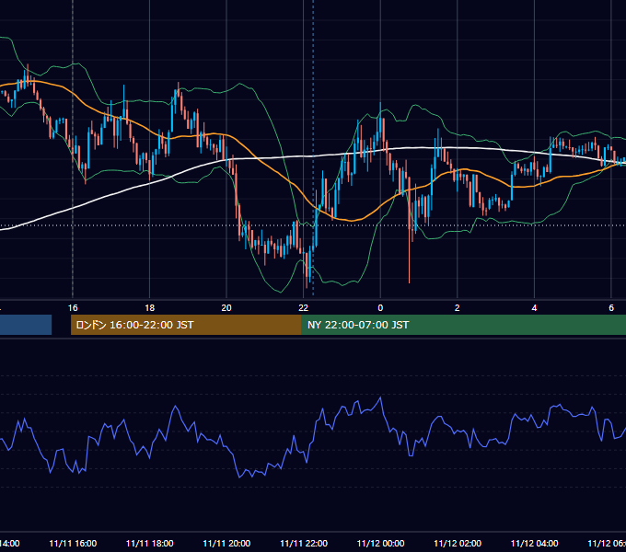Click the 20 hour label on the upper time axis
The width and height of the screenshot is (626, 552).
[x=226, y=308]
